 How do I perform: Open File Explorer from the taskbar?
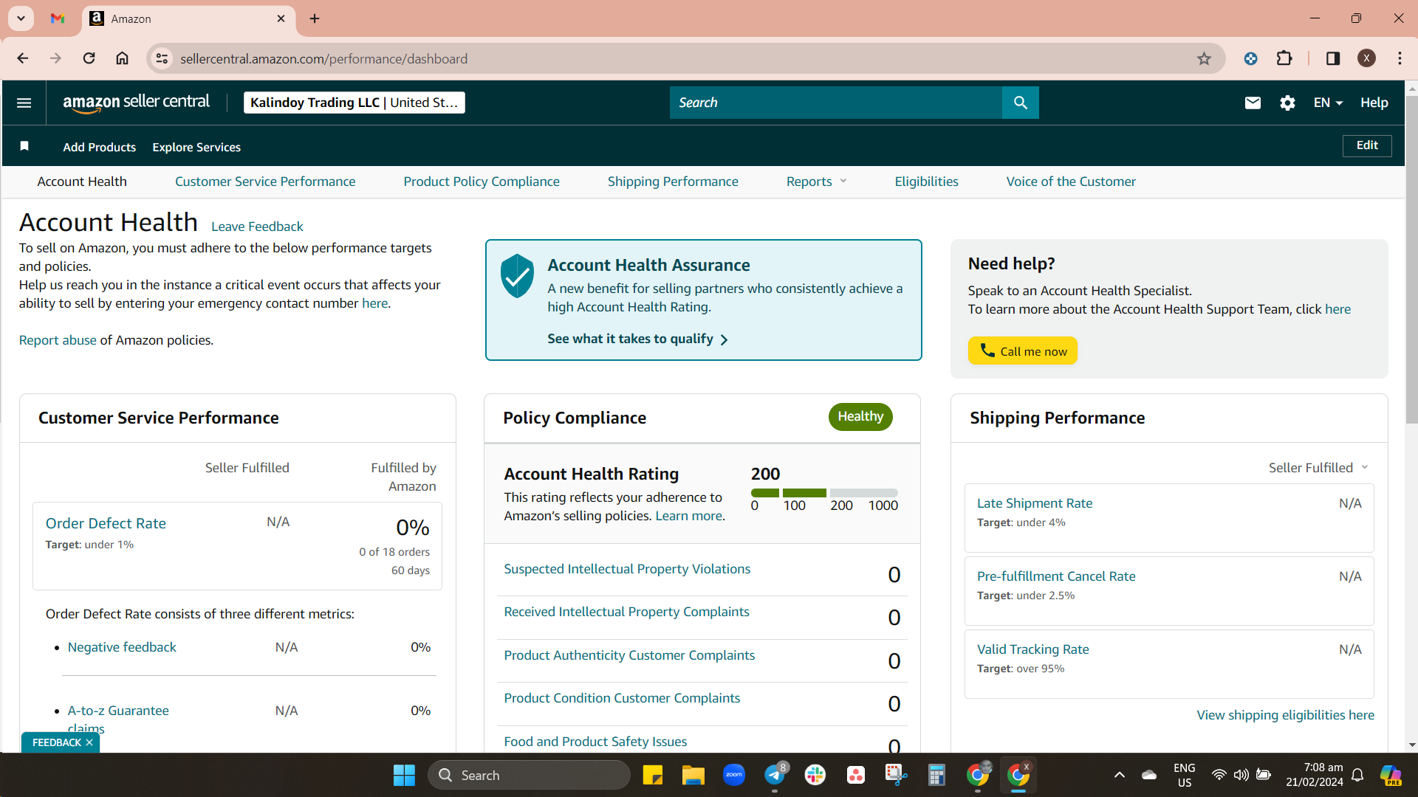[693, 775]
